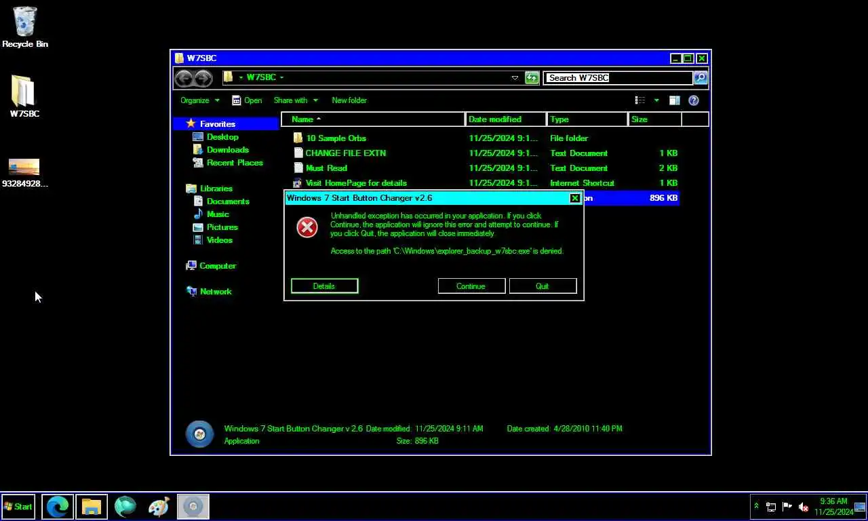This screenshot has width=868, height=521.
Task: Click the orb application icon in details pane
Action: 199,434
